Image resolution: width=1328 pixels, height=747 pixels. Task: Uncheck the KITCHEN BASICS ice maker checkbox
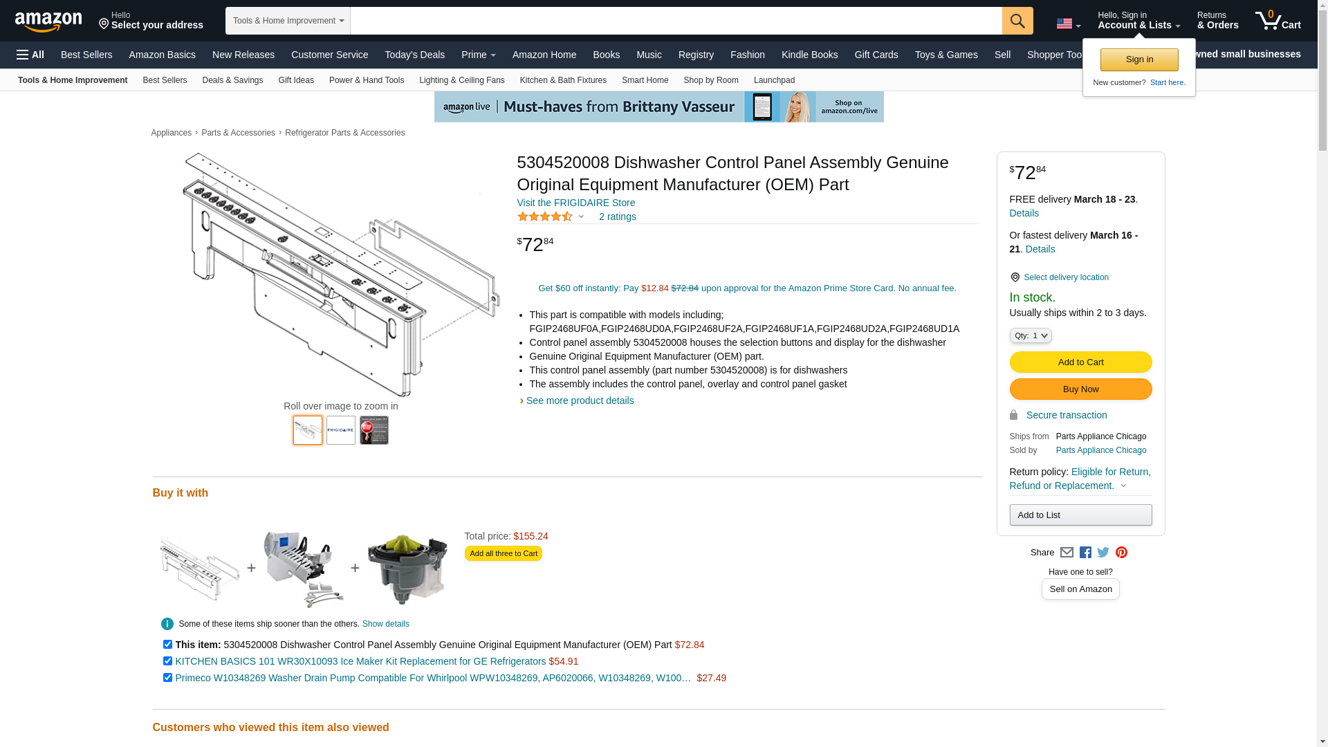click(167, 661)
